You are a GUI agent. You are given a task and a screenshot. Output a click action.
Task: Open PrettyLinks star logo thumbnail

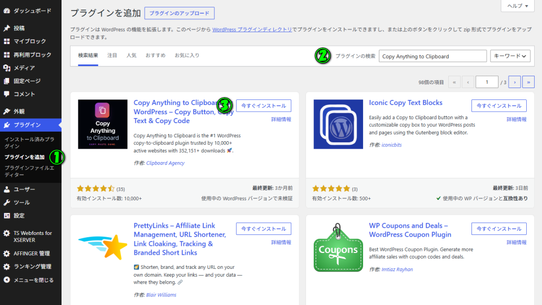[x=103, y=247]
